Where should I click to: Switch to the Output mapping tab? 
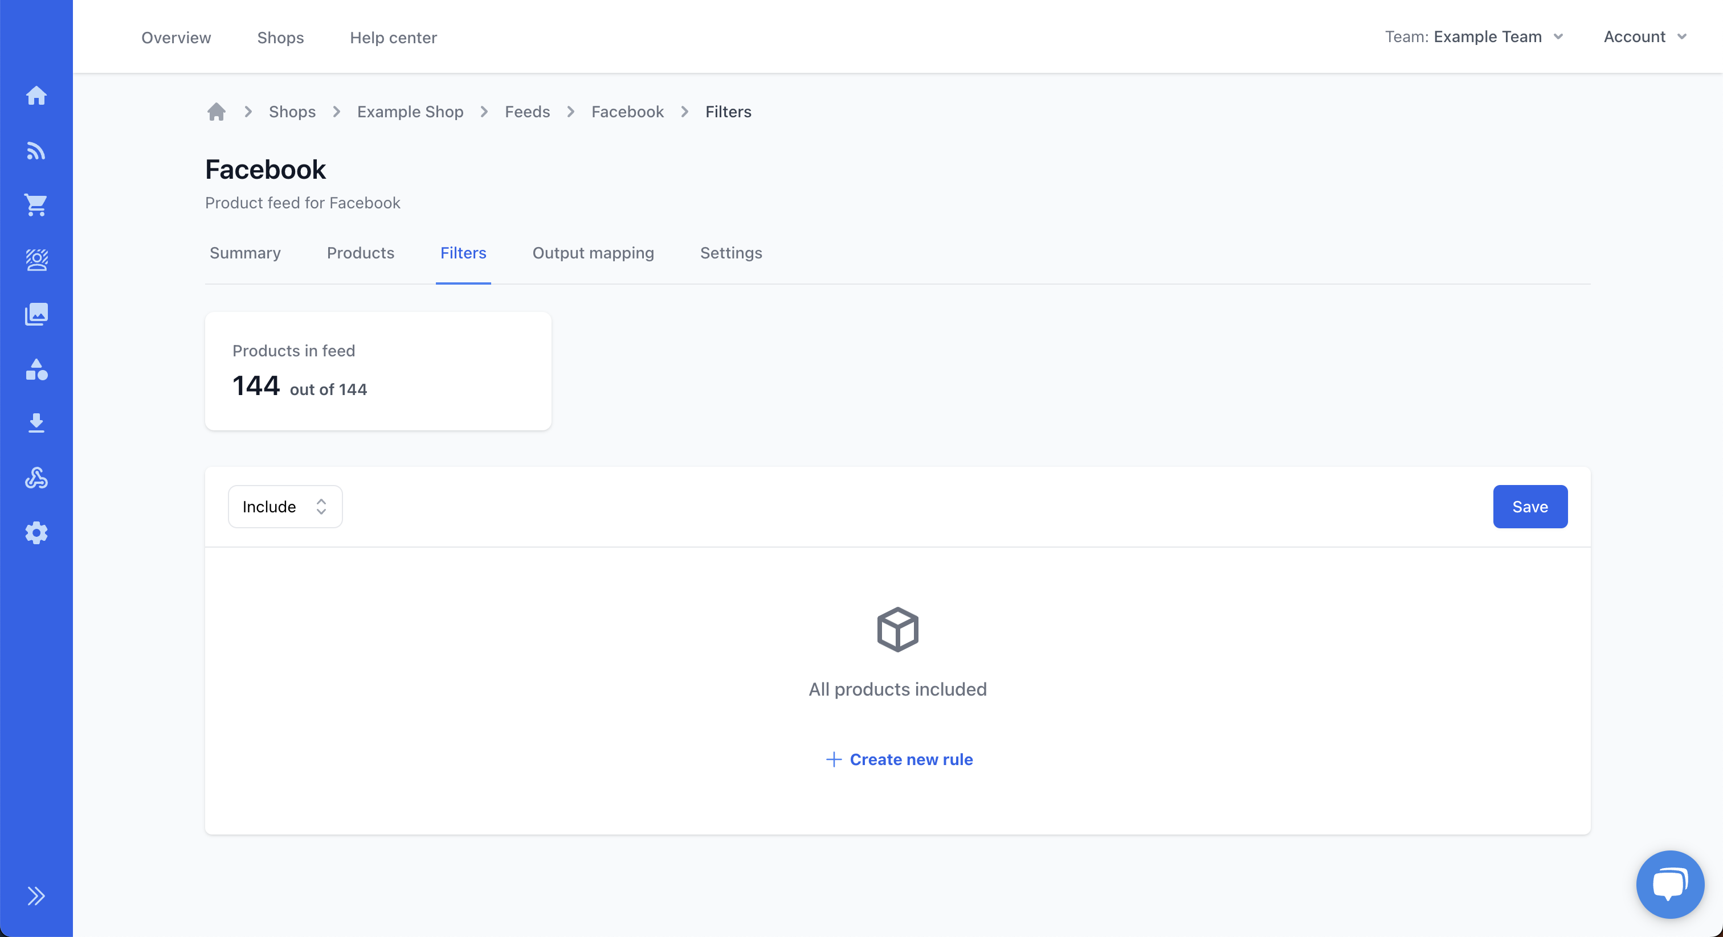click(x=593, y=253)
